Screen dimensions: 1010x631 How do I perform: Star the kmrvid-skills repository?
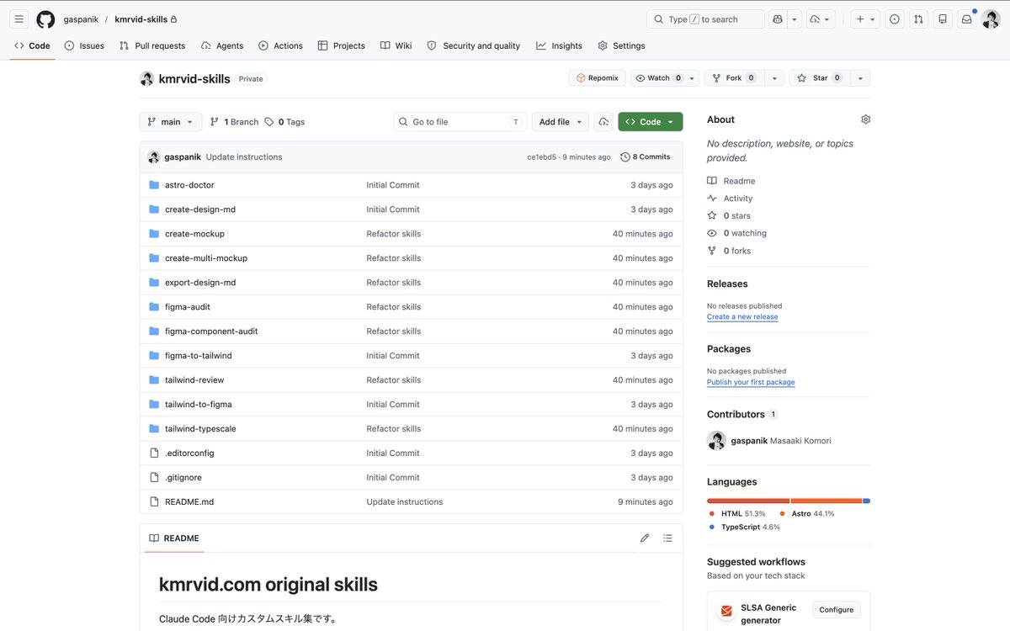click(819, 78)
